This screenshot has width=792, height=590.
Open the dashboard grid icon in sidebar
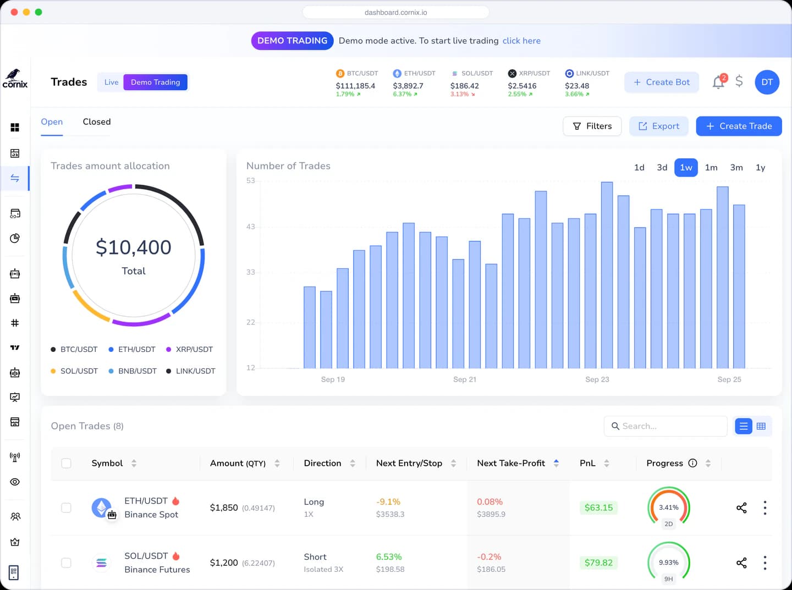pos(15,127)
